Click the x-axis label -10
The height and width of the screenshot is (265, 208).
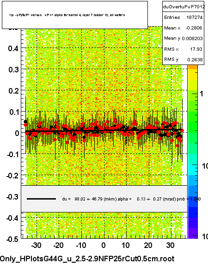coord(81,245)
